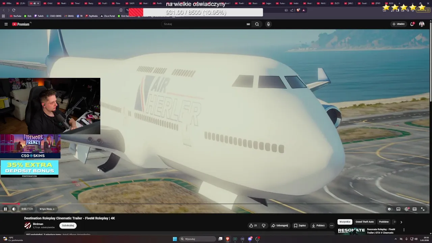This screenshot has height=243, width=432.
Task: Open the account avatar menu
Action: 422,24
